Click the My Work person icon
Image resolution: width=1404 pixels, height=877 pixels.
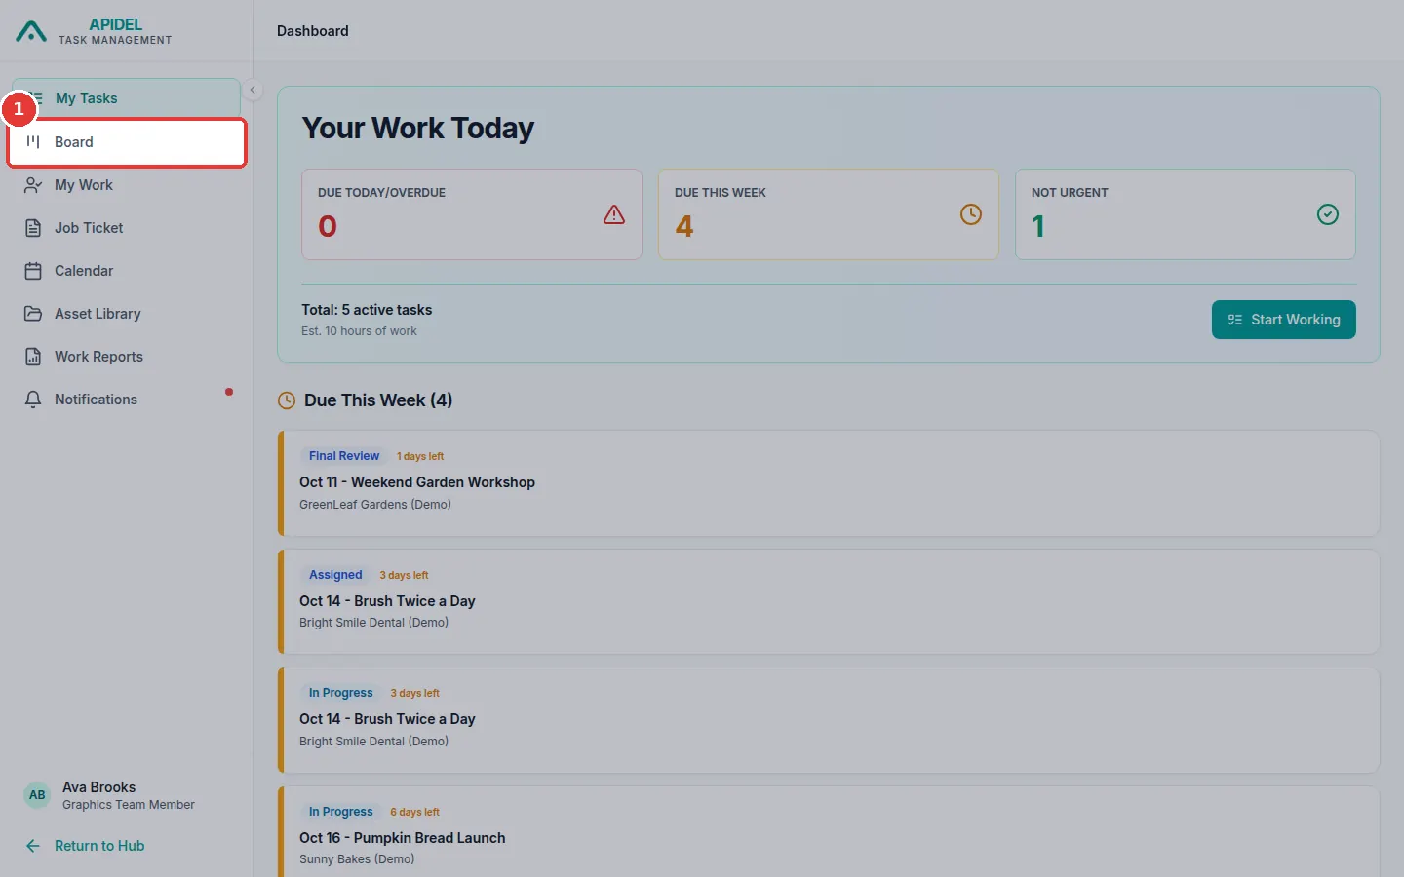click(33, 185)
